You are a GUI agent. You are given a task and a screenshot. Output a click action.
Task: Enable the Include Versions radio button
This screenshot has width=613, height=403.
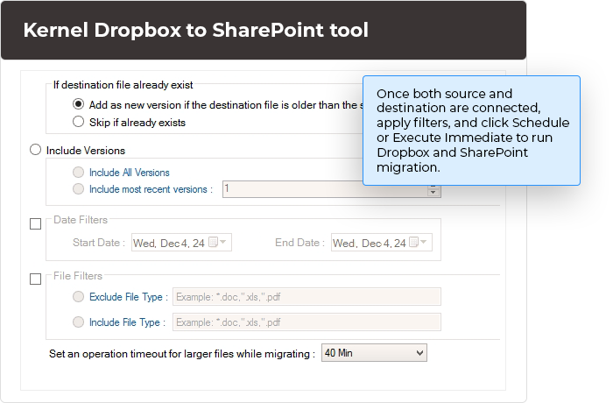tap(36, 150)
